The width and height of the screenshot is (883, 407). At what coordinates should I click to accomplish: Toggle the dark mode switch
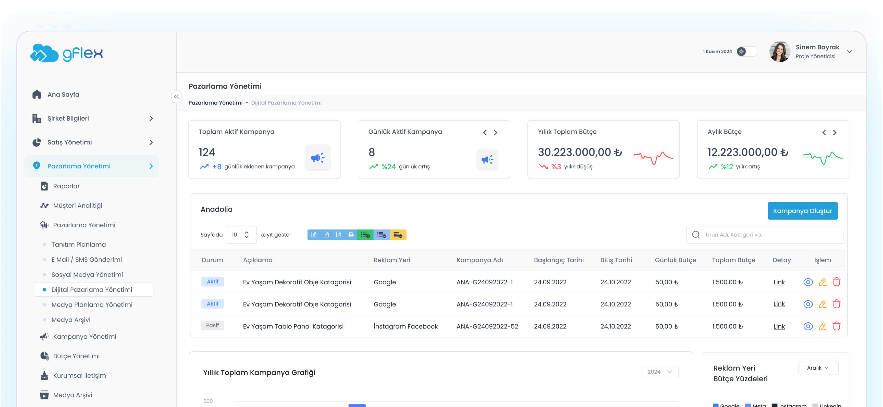pos(746,52)
